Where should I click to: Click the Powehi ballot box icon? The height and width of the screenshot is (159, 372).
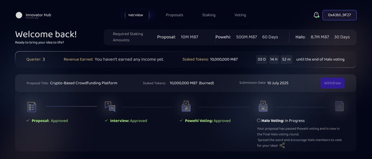[186, 106]
